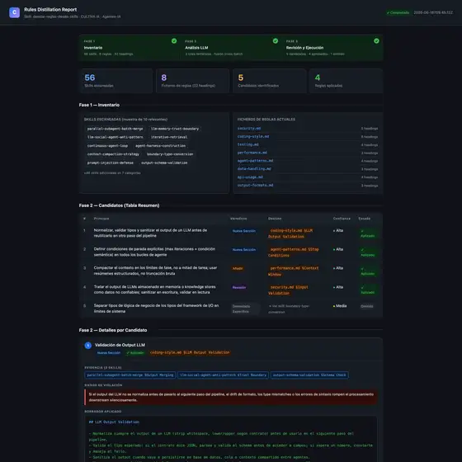Screen dimensions: 462x462
Task: Click the llm-memory-trust-boundary skill tag
Action: tap(175, 129)
